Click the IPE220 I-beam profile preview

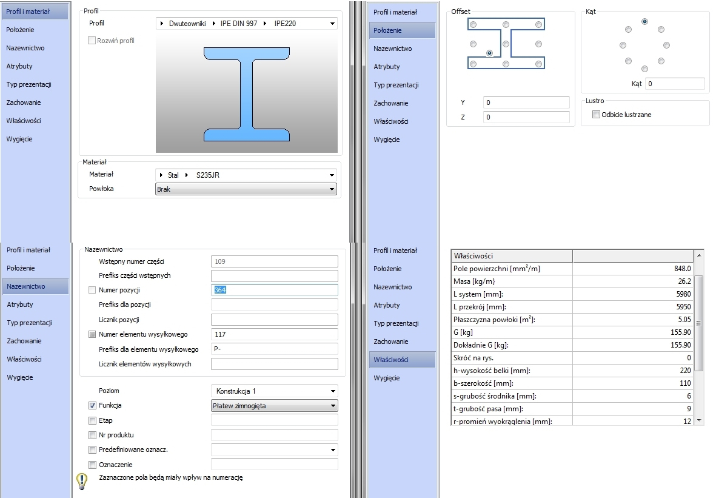pyautogui.click(x=246, y=93)
